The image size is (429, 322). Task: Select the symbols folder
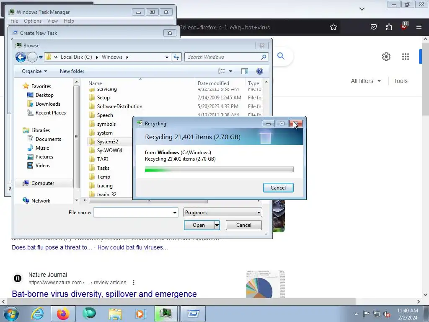click(106, 124)
